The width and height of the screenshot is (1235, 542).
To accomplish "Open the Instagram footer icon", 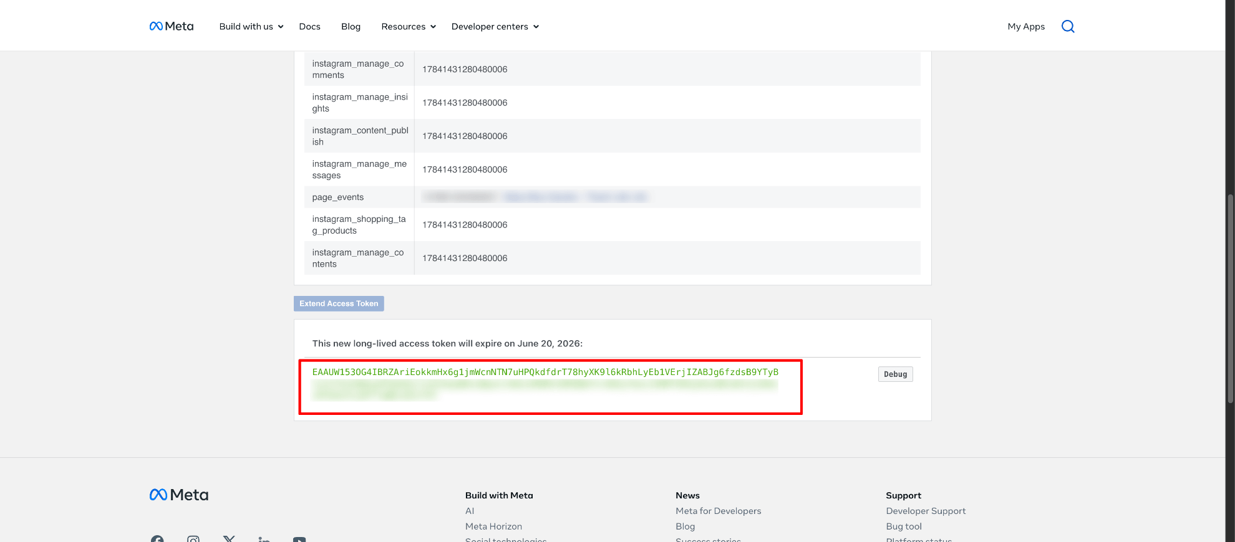I will (193, 539).
